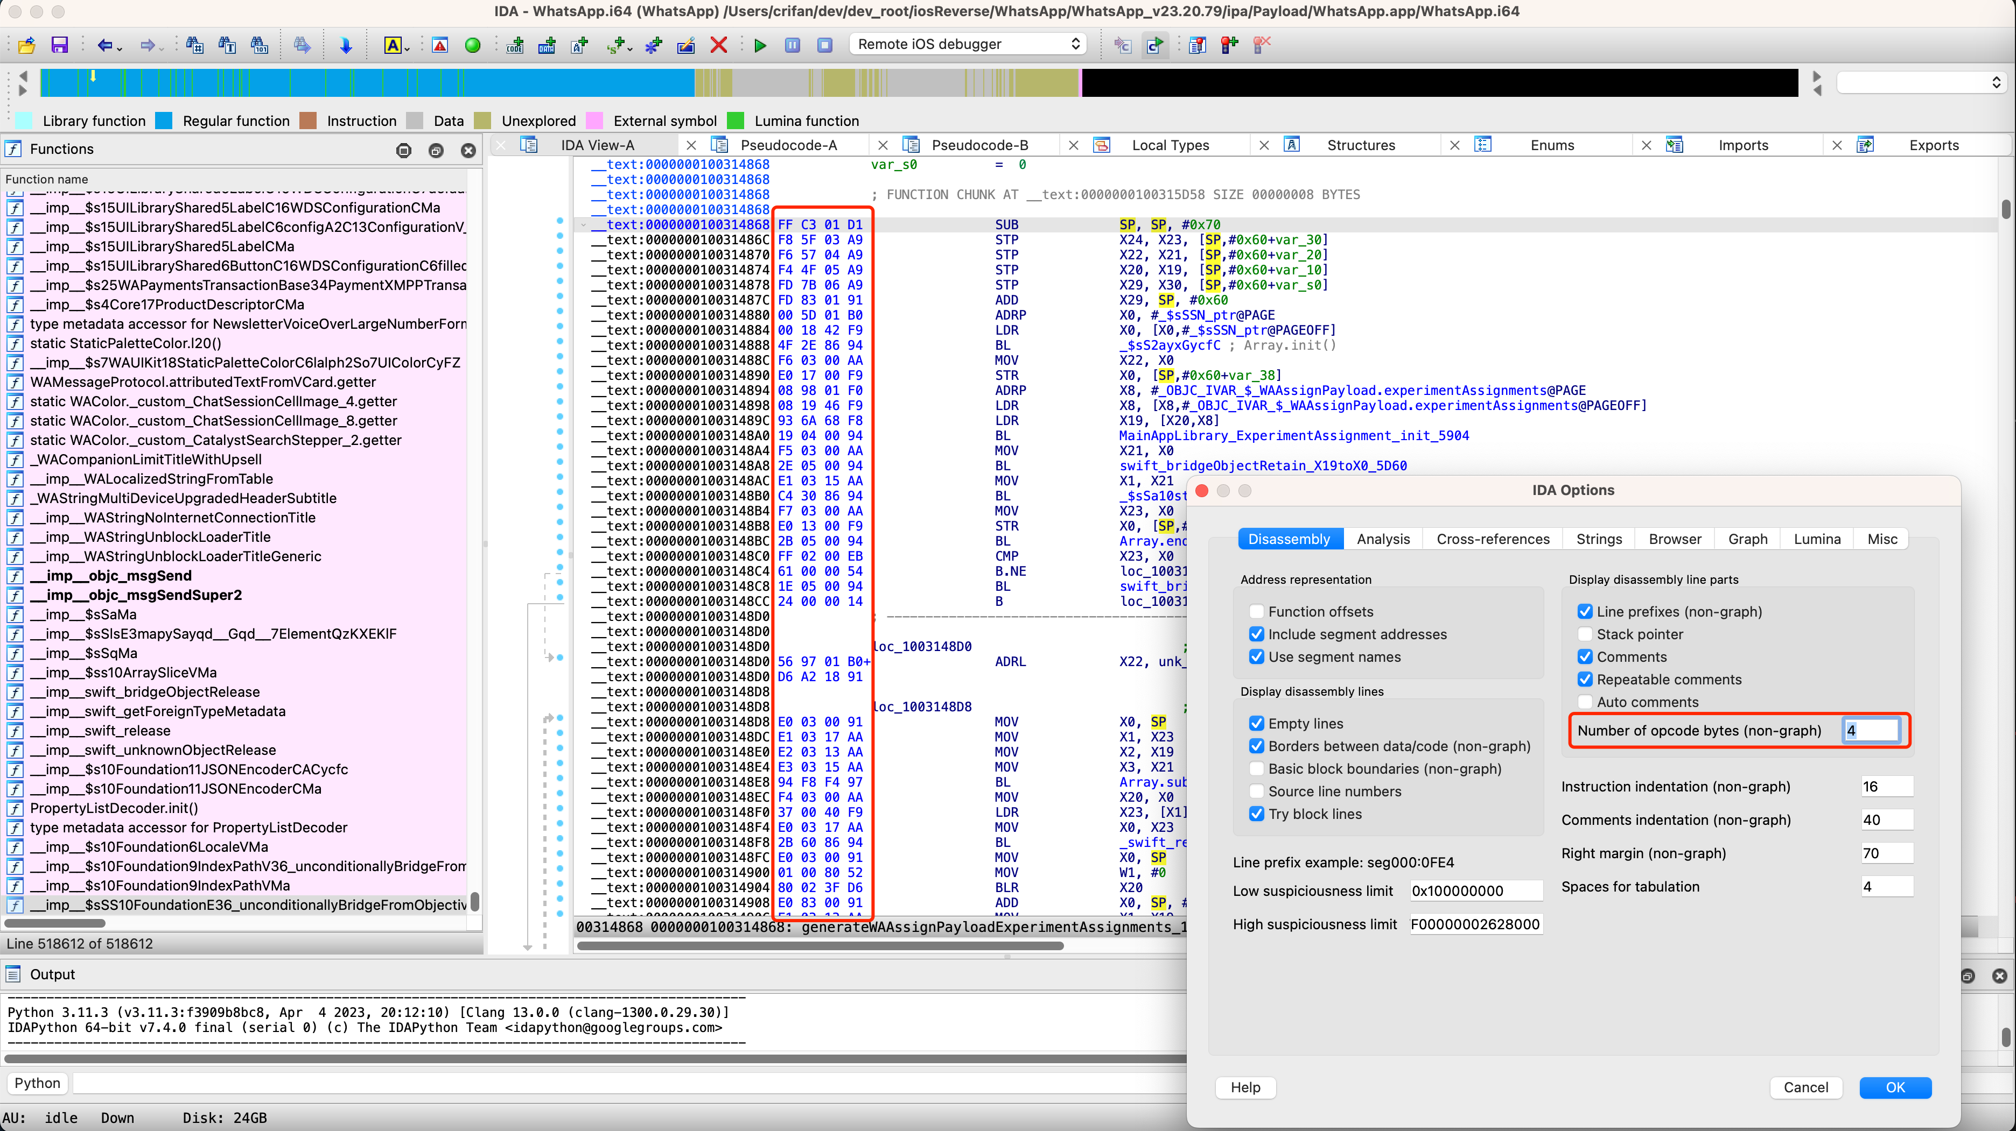This screenshot has width=2016, height=1131.
Task: Terminate the process with the stop icon
Action: point(825,45)
